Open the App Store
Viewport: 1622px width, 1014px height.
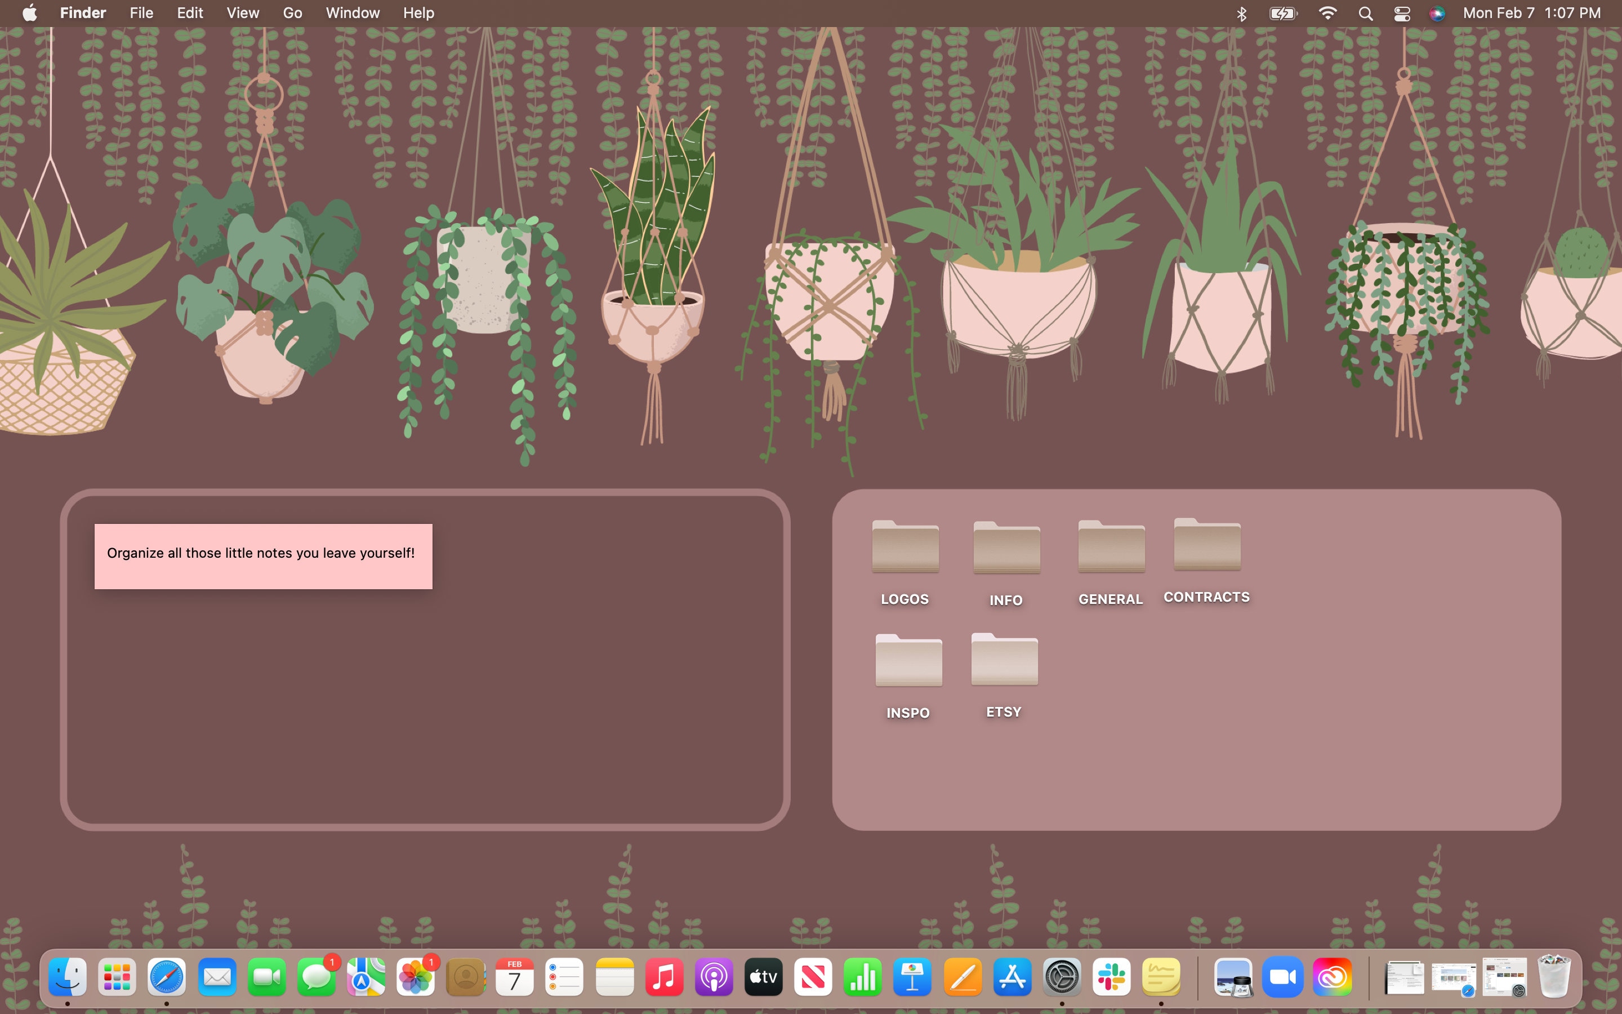point(1011,977)
